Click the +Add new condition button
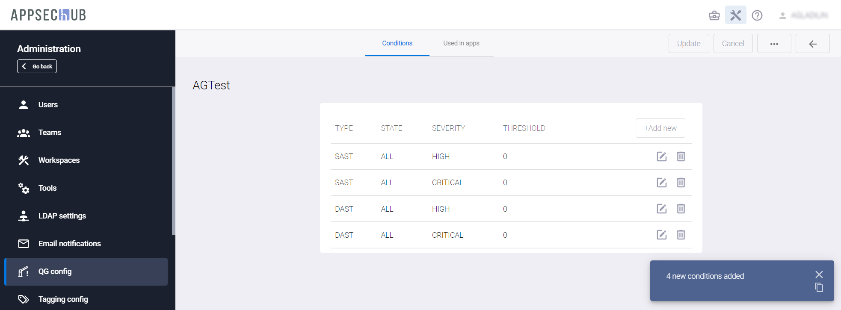Viewport: 841px width, 310px height. tap(660, 128)
